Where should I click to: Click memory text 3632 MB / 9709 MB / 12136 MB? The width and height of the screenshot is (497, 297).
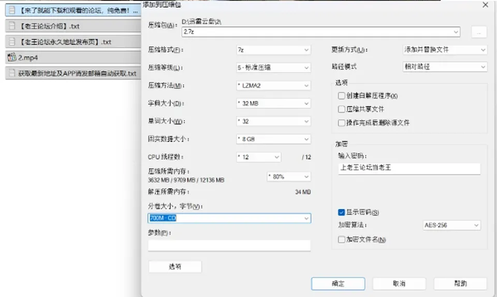(186, 180)
